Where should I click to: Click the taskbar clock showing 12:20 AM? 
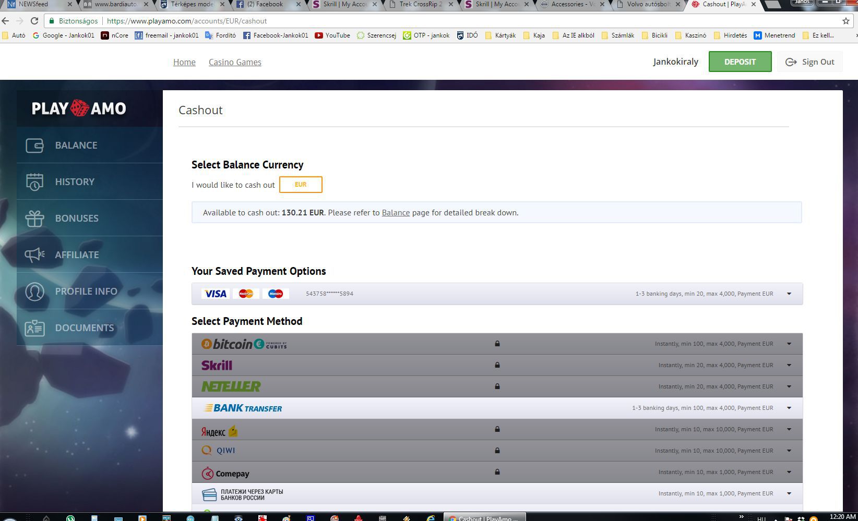tap(842, 516)
